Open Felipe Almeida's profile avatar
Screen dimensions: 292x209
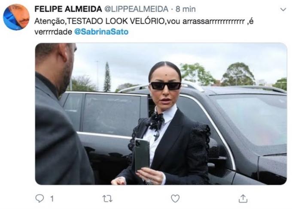point(16,17)
